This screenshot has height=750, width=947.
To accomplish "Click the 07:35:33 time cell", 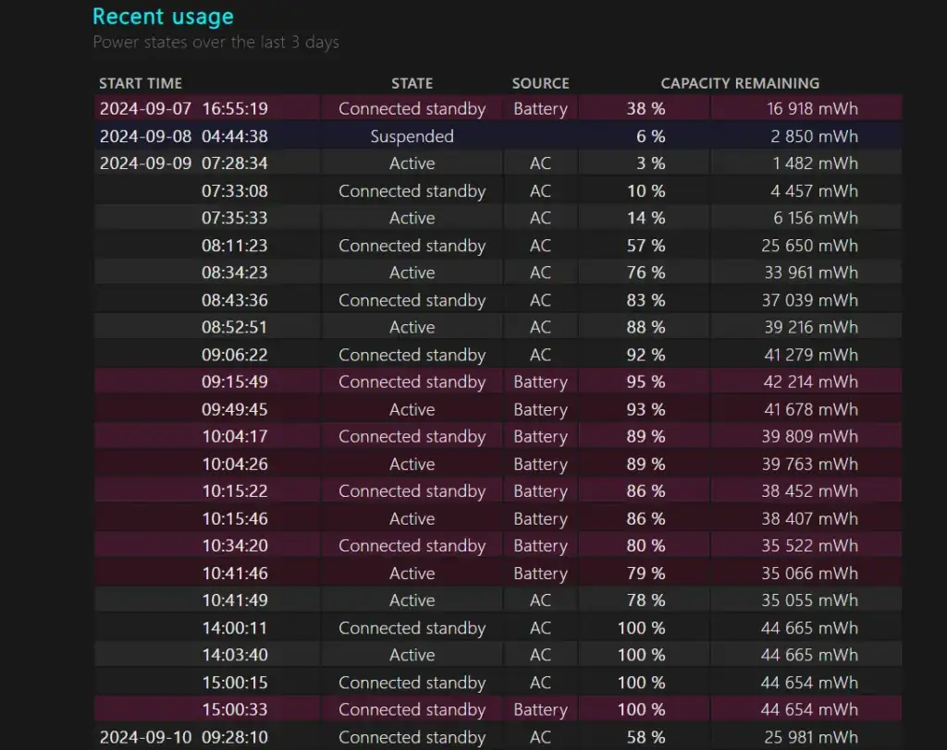I will (234, 218).
